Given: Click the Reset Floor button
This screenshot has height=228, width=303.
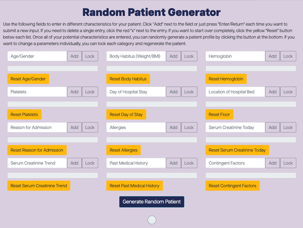Looking at the screenshot, I should (219, 115).
